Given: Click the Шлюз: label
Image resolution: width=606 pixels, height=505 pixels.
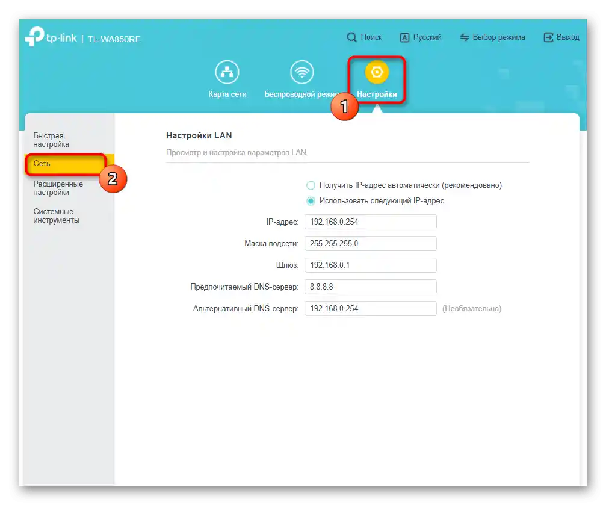Looking at the screenshot, I should (287, 265).
